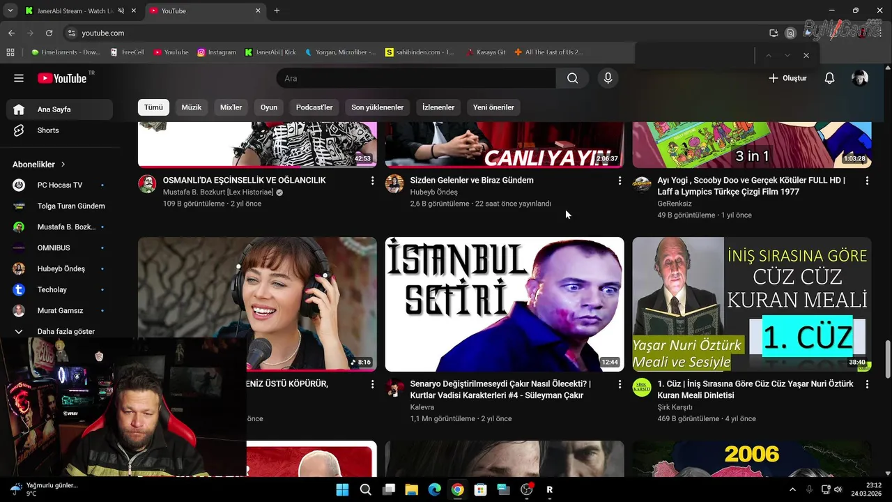Open more options for Senaryo Değiştirilmeseydi video

(620, 384)
